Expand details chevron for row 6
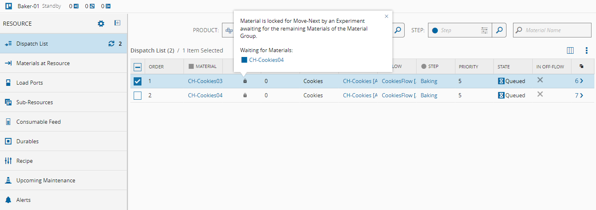The height and width of the screenshot is (210, 596). (x=581, y=81)
